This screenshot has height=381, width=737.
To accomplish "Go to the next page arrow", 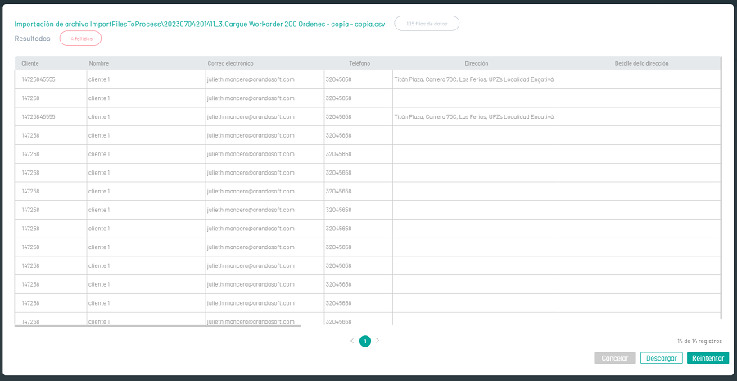I will coord(378,341).
